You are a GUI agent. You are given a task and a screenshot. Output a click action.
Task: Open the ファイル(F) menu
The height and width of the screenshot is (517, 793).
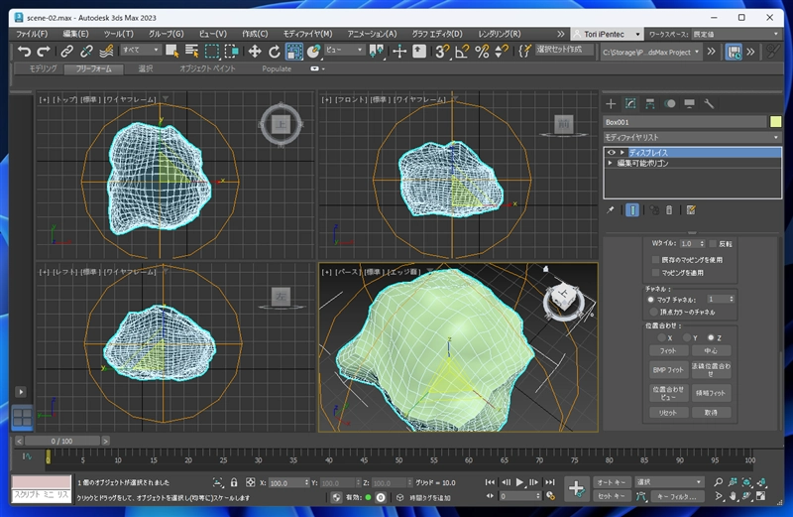pos(32,34)
